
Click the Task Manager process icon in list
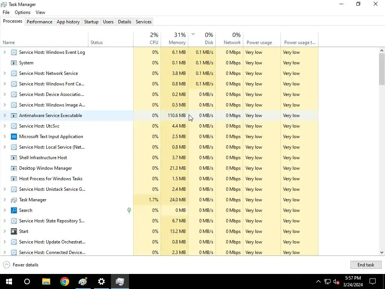point(14,200)
